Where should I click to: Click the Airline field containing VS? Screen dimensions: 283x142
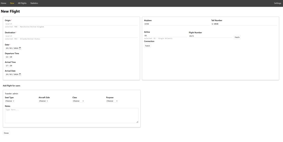166,35
